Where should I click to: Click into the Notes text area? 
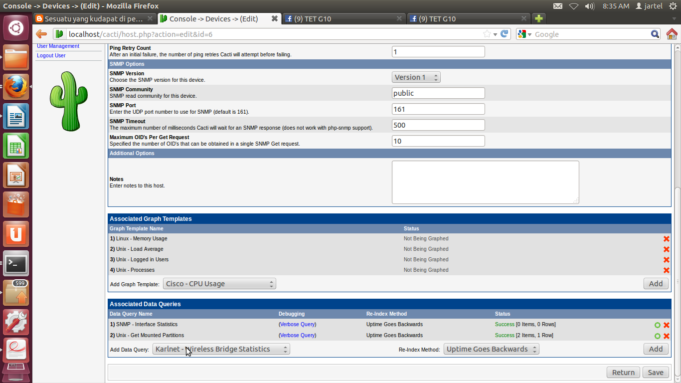[486, 182]
